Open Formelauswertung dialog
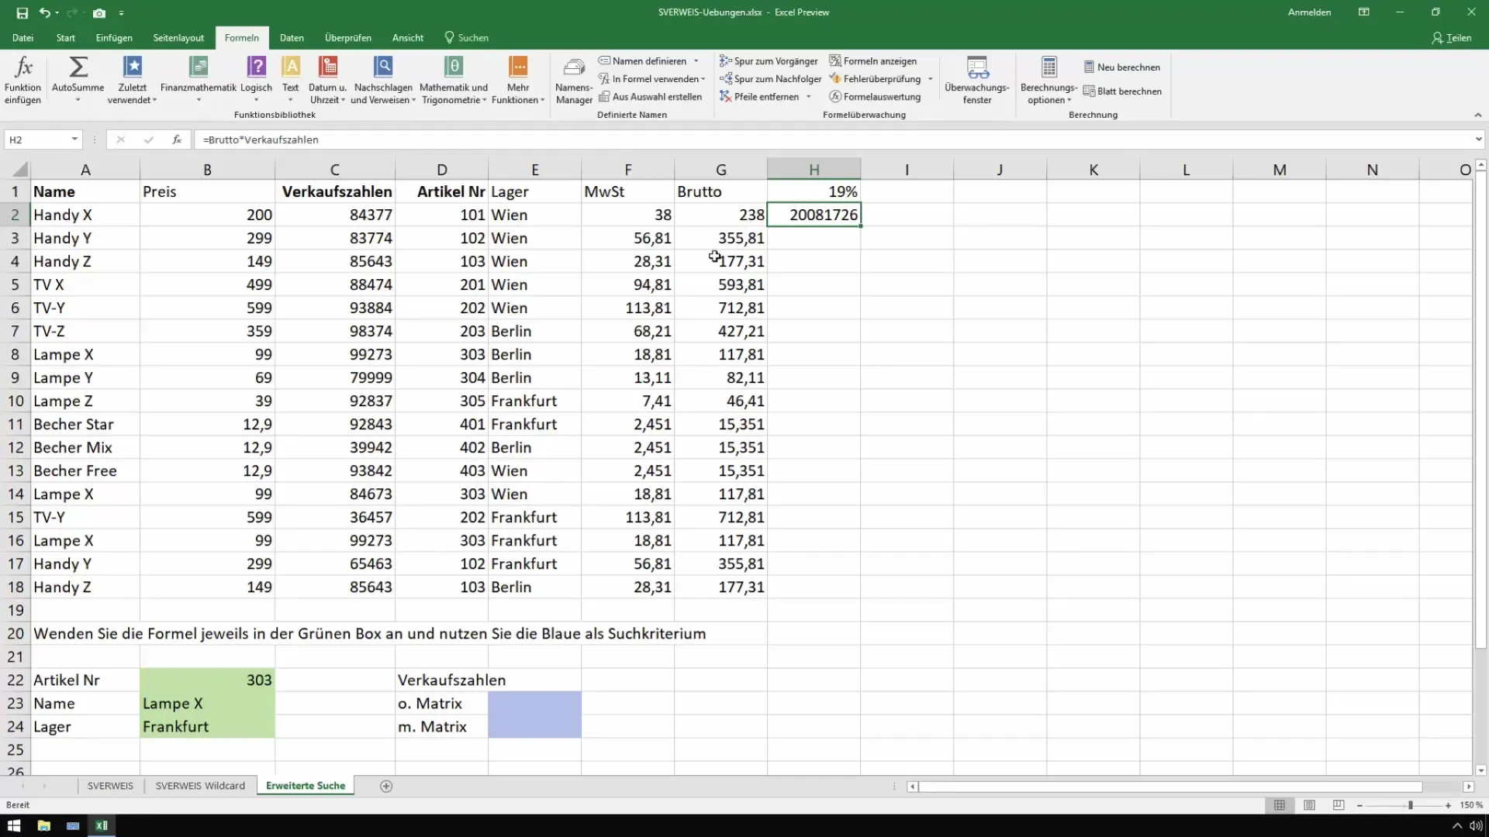This screenshot has width=1489, height=837. pyautogui.click(x=875, y=97)
